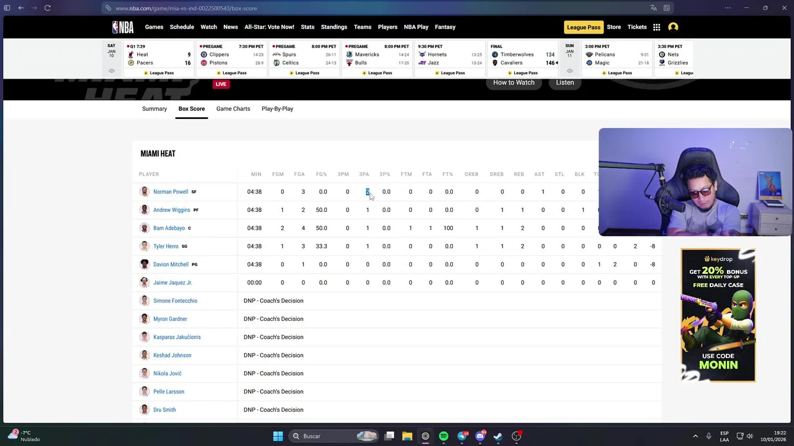
Task: Click the volume speaker tray icon
Action: 749,436
